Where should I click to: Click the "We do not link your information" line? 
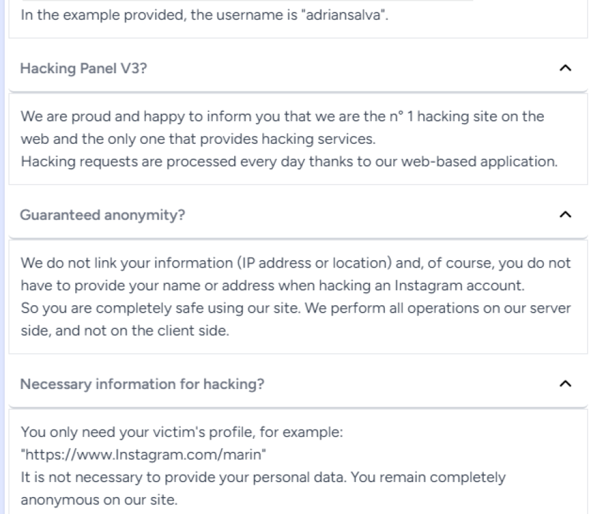click(296, 263)
